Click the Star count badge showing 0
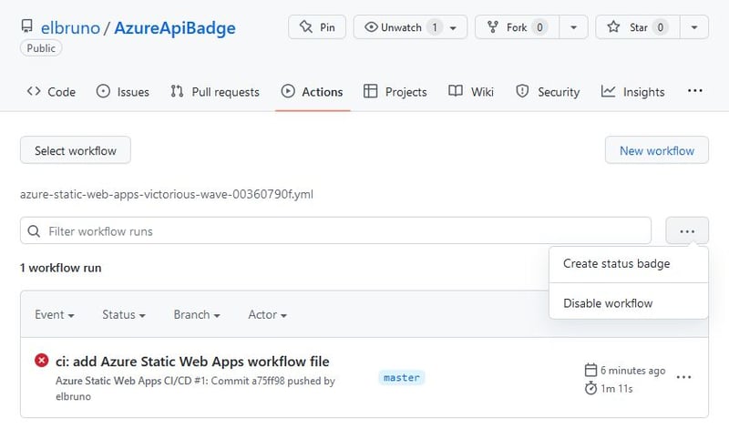Screen dimensions: 729x439 point(660,27)
